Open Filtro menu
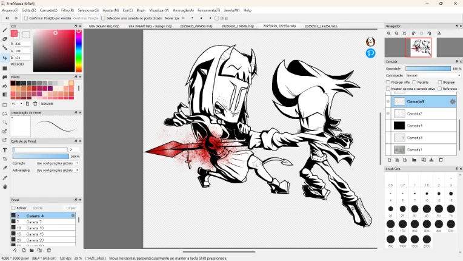The image size is (463, 261). 68,10
